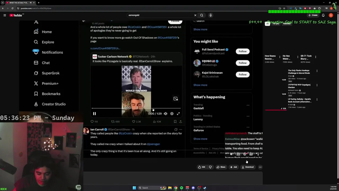This screenshot has height=191, width=339.
Task: Open Notifications in X sidebar
Action: click(48, 53)
